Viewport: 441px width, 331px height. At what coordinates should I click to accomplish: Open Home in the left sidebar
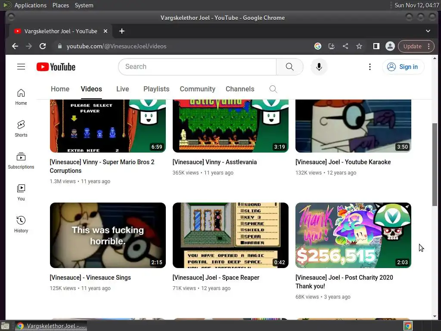21,97
